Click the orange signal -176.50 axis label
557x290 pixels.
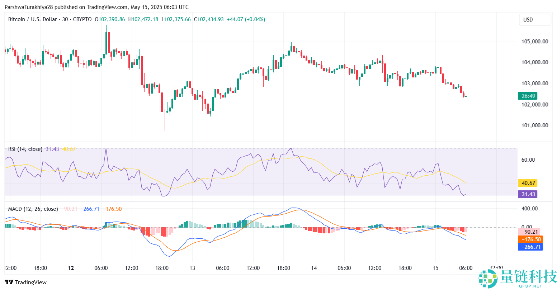(x=530, y=239)
